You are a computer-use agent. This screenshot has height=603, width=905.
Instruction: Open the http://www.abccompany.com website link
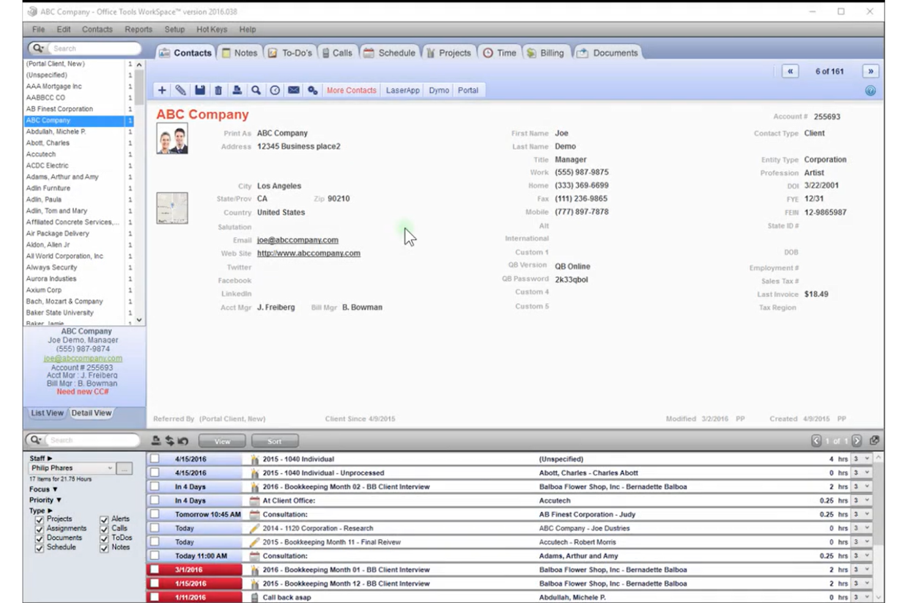[x=309, y=253]
